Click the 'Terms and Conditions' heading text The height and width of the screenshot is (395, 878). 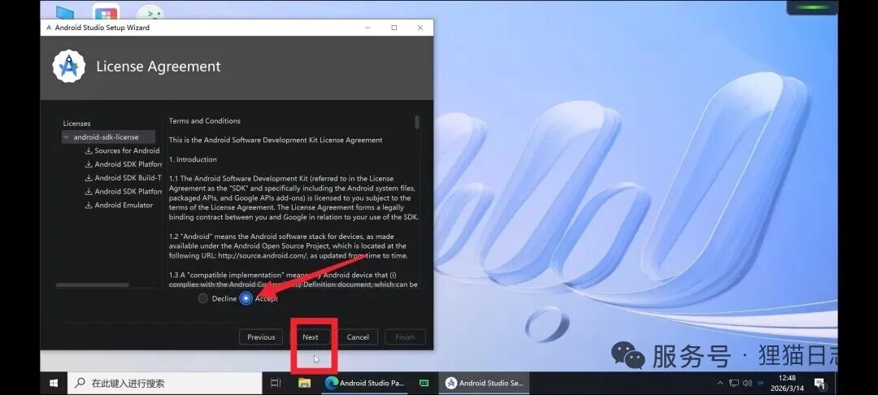(x=204, y=121)
